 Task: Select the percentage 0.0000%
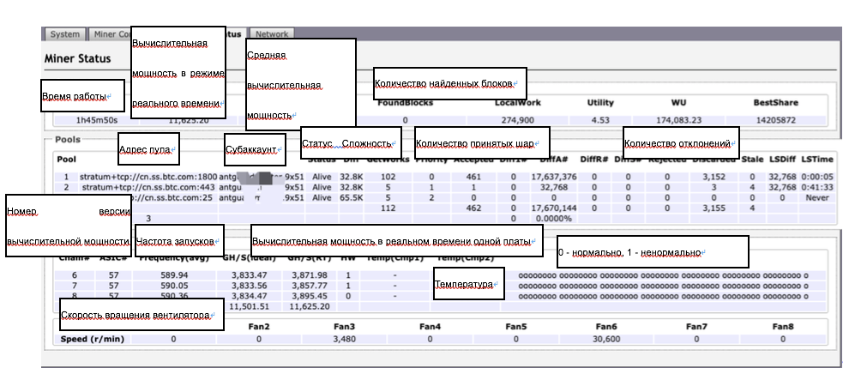[554, 219]
